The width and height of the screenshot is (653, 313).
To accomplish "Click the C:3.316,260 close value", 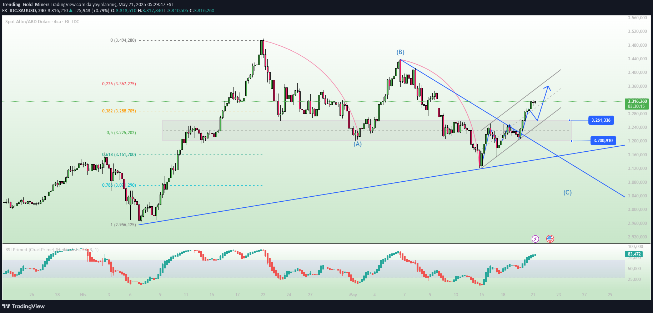I will pos(202,10).
